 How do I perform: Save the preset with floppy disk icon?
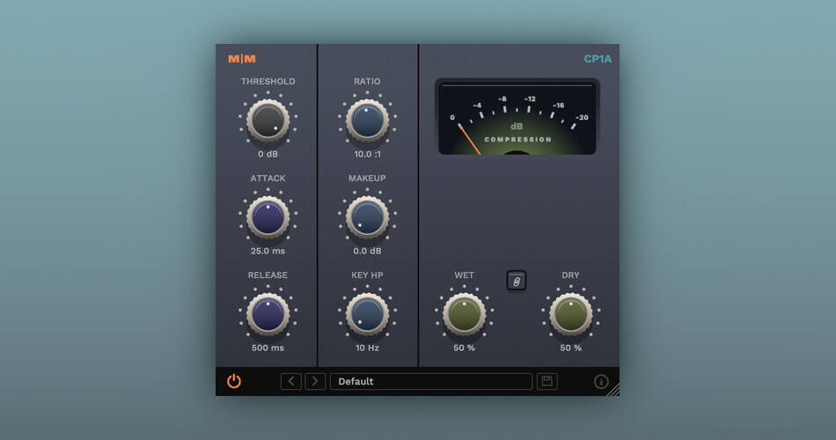547,381
